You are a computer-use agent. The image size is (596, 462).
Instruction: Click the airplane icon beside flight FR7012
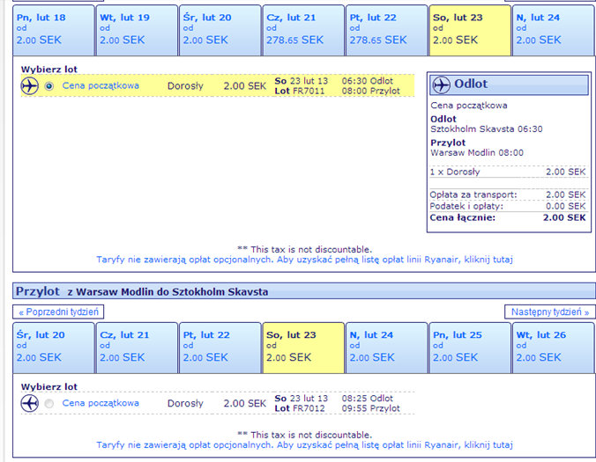tap(30, 403)
